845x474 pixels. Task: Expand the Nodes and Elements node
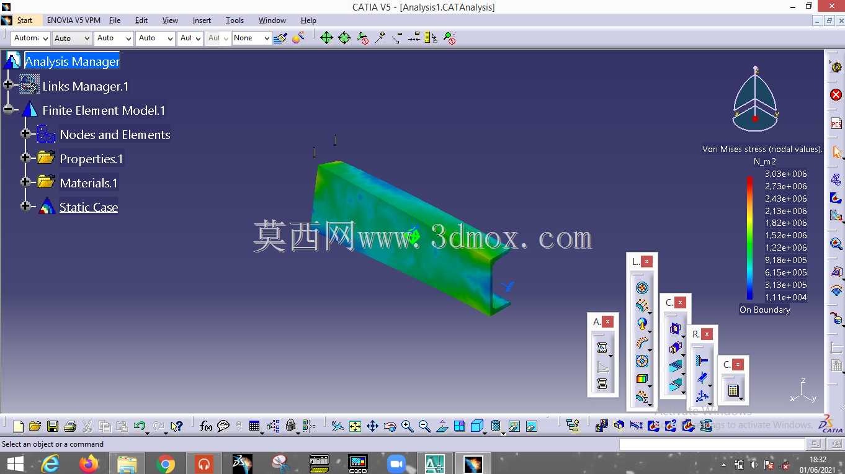[x=25, y=133]
